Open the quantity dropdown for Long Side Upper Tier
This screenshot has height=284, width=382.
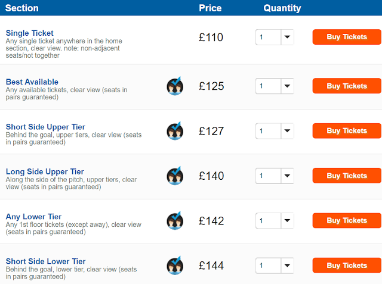click(x=275, y=176)
